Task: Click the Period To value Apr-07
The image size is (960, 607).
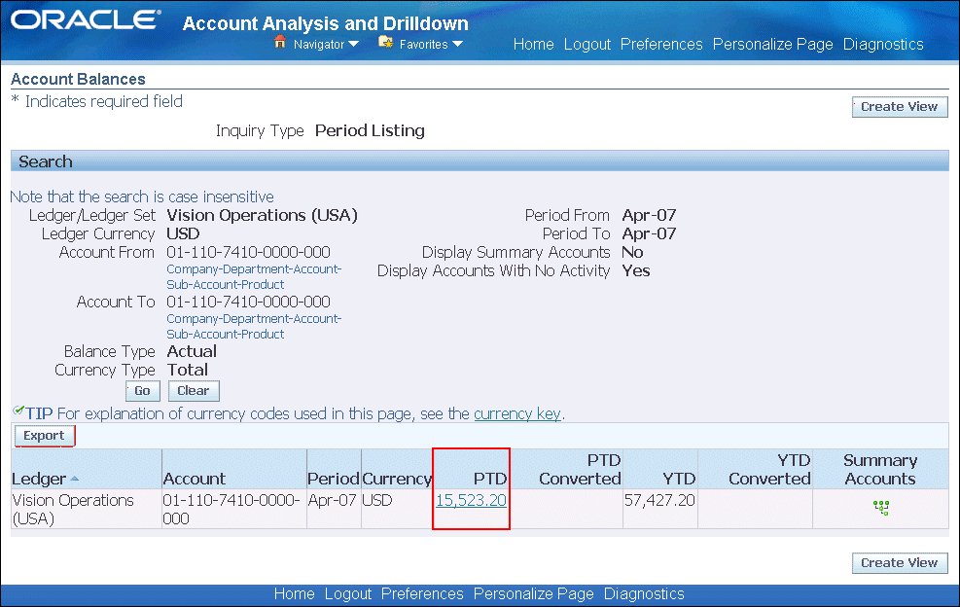Action: [x=649, y=234]
